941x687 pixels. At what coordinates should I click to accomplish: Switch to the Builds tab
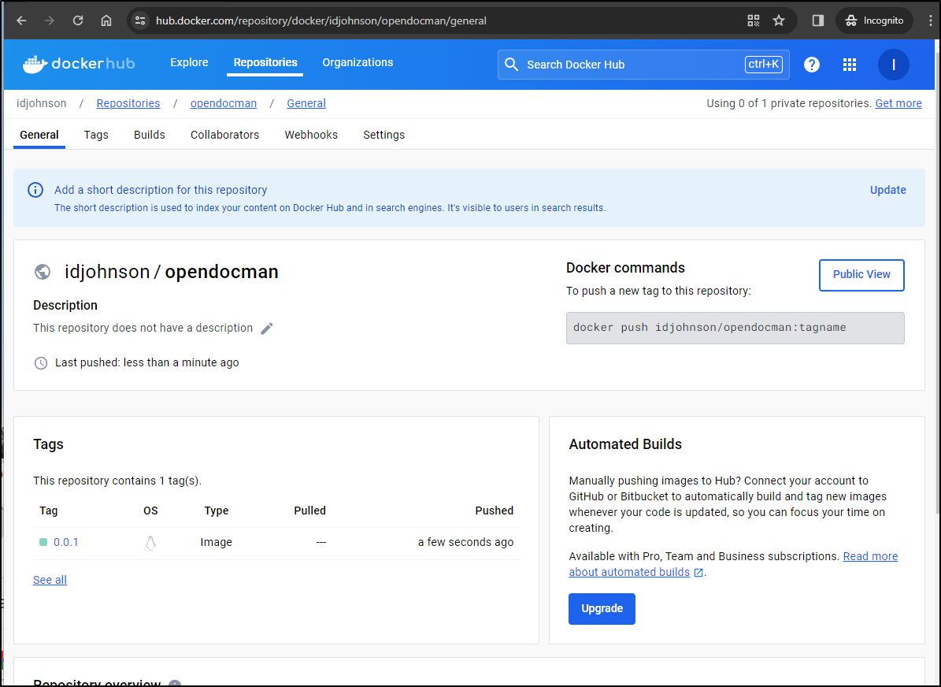click(150, 135)
